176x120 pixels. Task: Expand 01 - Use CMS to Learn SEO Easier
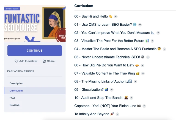140,25
